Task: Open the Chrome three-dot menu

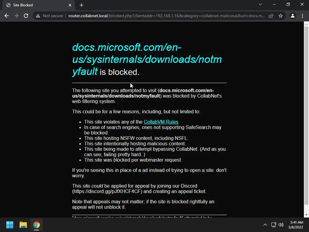Action: point(302,16)
